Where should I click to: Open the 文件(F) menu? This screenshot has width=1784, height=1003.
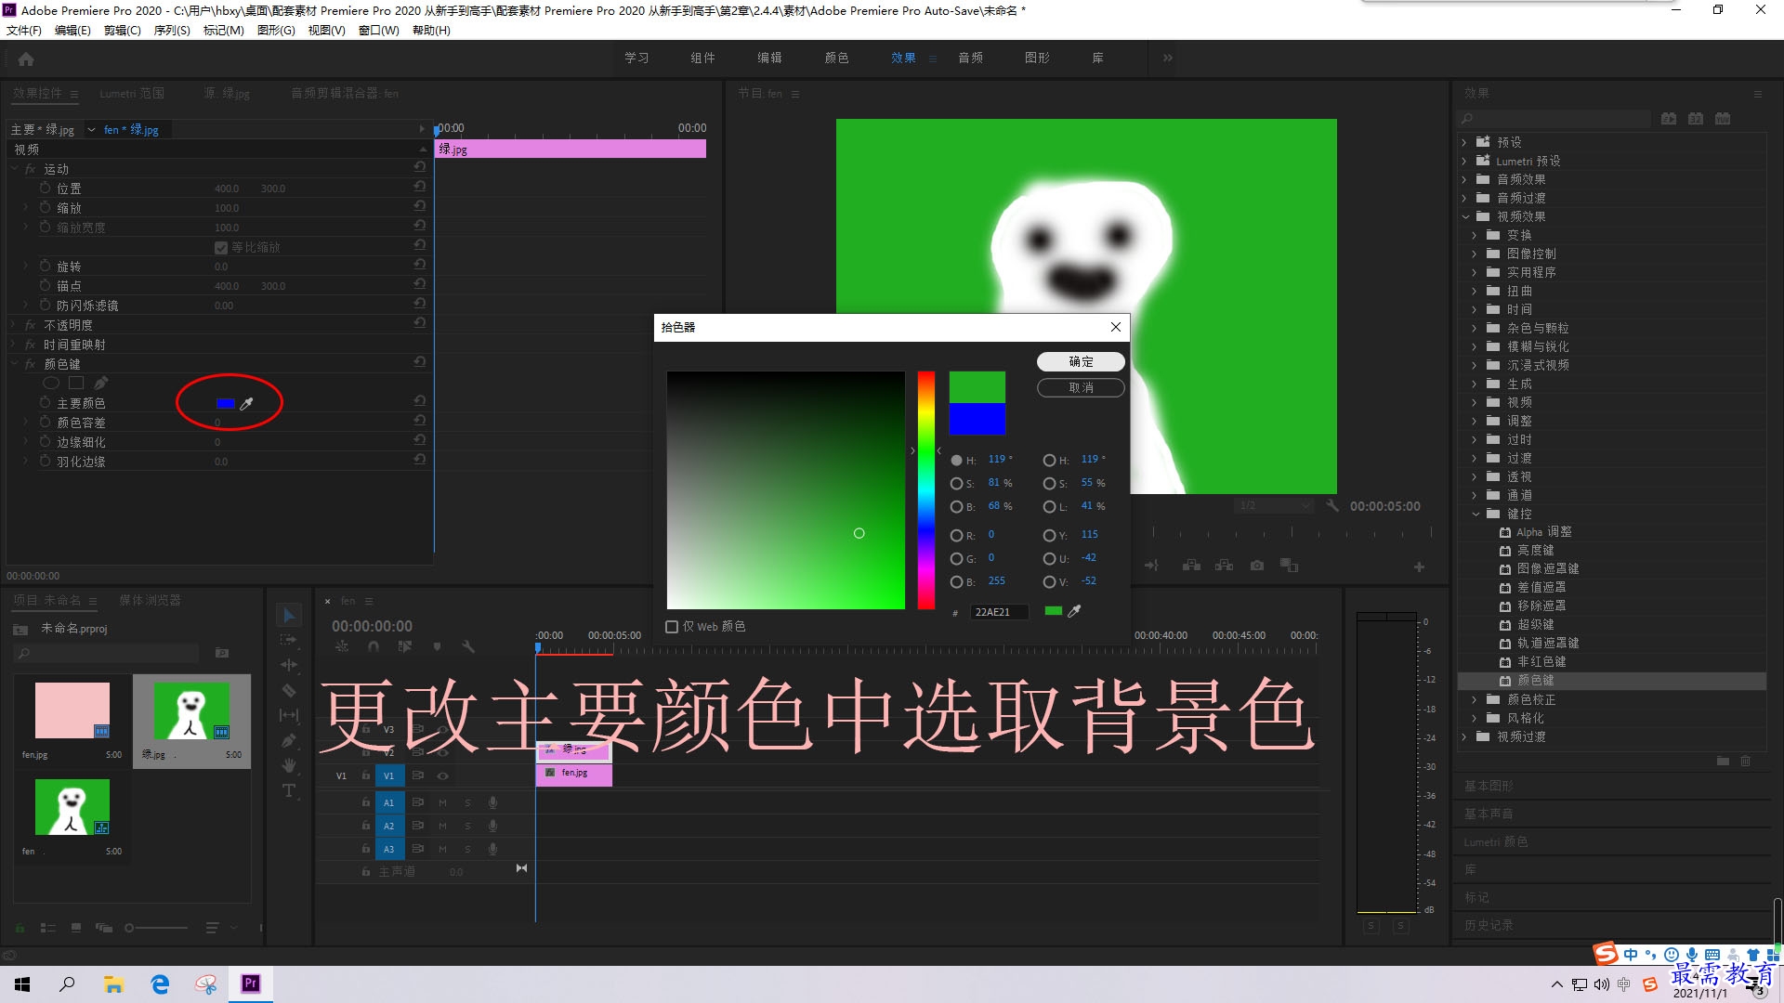point(24,31)
